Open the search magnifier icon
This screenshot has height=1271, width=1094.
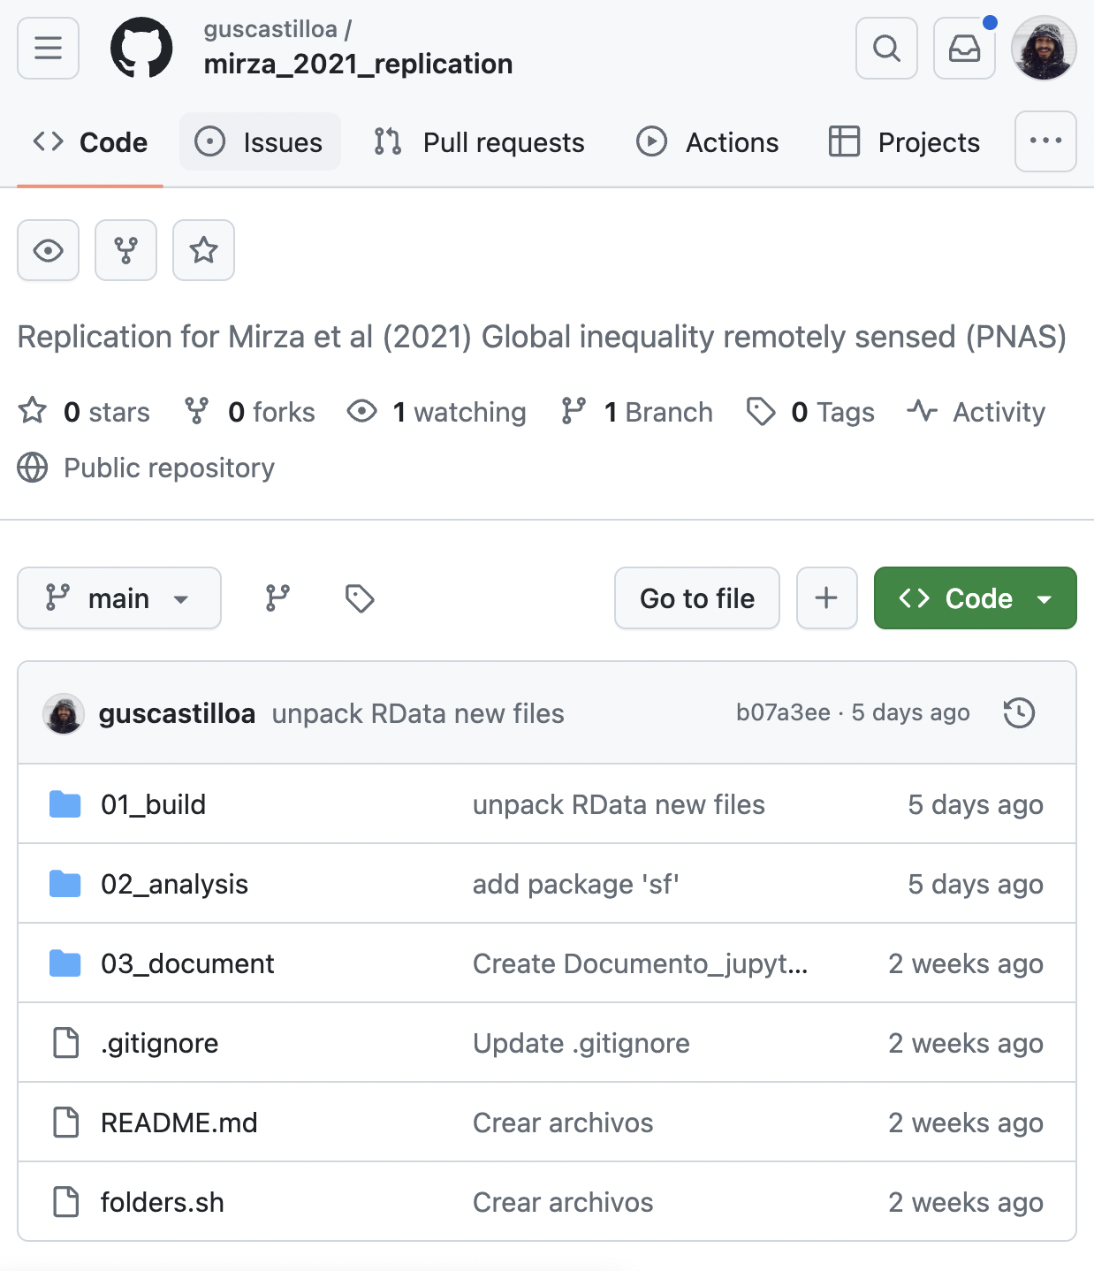tap(886, 48)
